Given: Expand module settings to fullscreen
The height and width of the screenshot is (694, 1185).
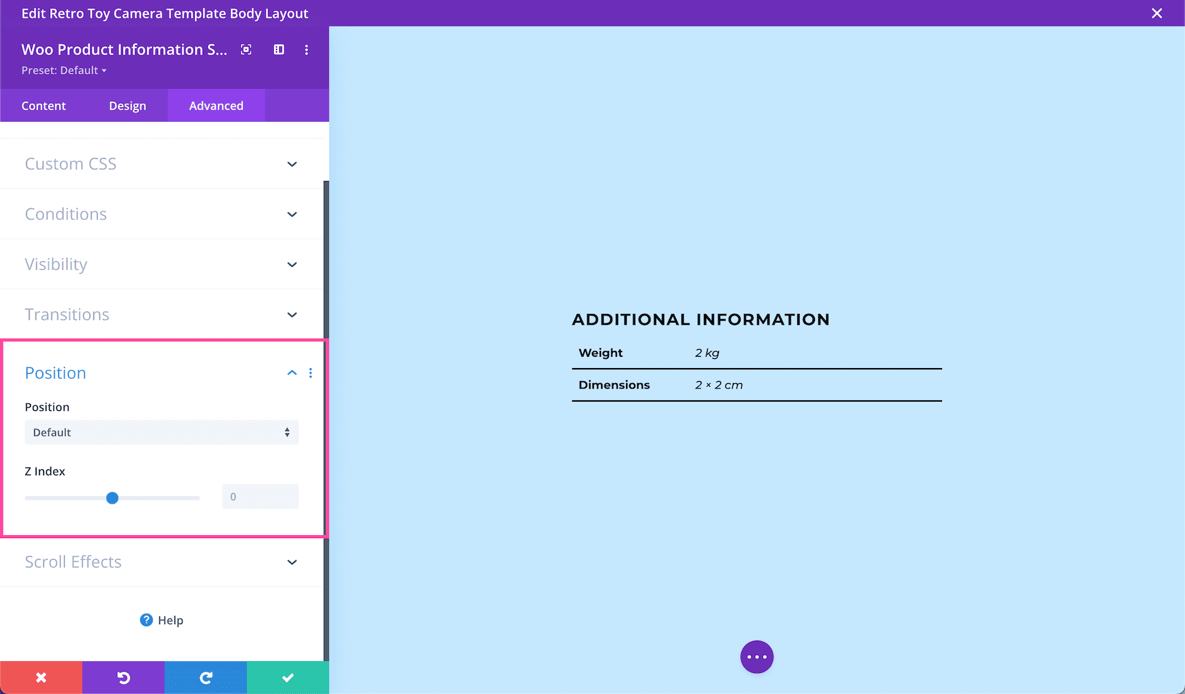Looking at the screenshot, I should [246, 49].
